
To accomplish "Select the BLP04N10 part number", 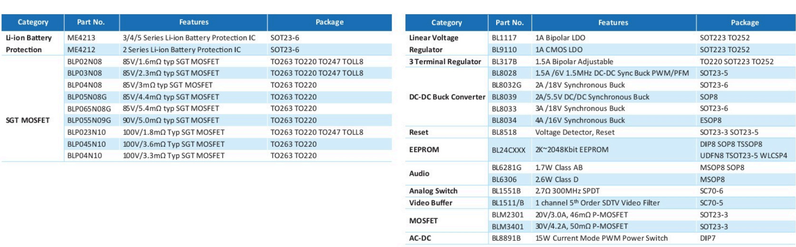I will pyautogui.click(x=85, y=155).
